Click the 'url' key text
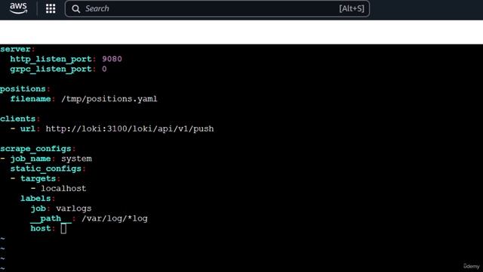This screenshot has height=272, width=483. 28,128
